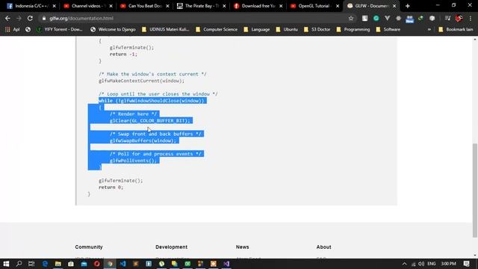The height and width of the screenshot is (269, 478).
Task: Open the Apps shortcut in bookmarks bar
Action: [12, 30]
